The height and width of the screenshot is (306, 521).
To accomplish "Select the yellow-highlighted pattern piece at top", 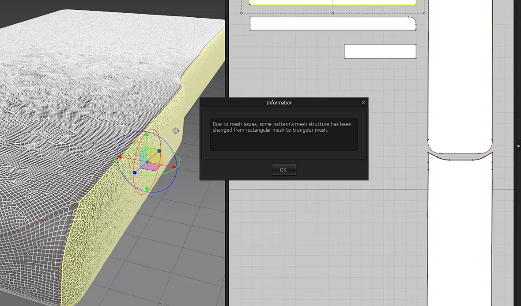I will tap(332, 2).
